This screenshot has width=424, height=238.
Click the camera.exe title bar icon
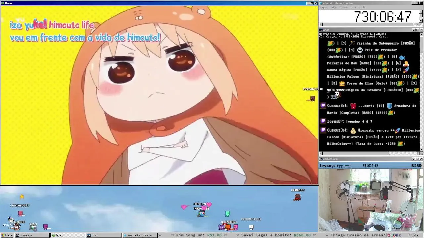[x=321, y=159]
